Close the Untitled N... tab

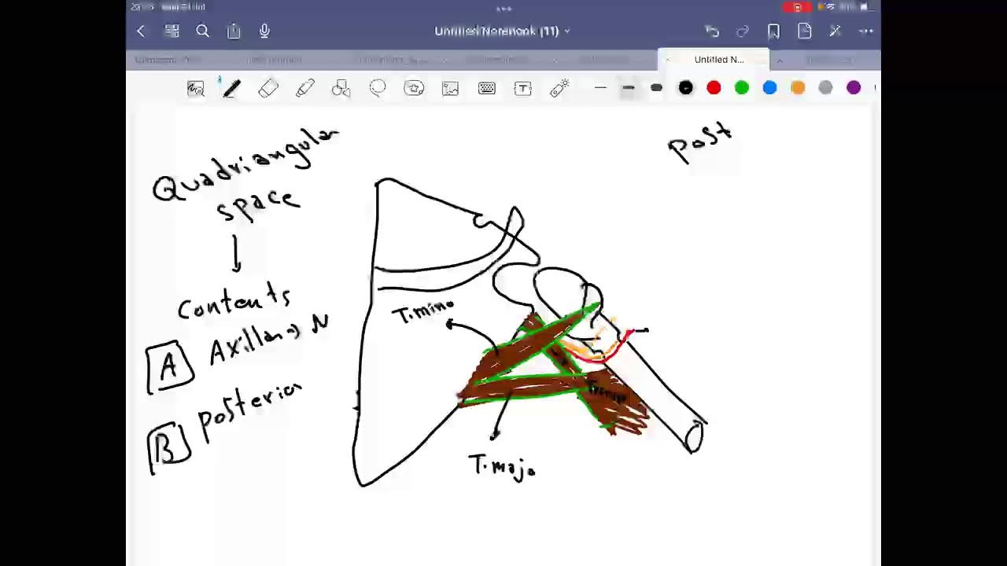coord(668,60)
